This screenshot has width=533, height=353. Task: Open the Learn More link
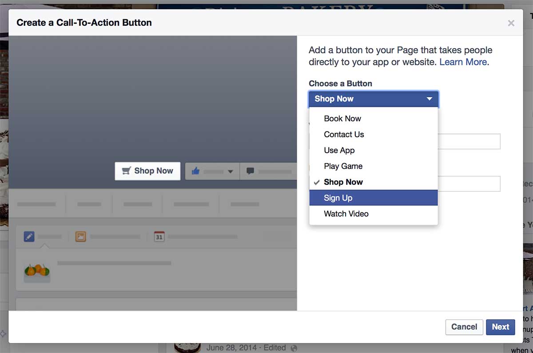463,62
